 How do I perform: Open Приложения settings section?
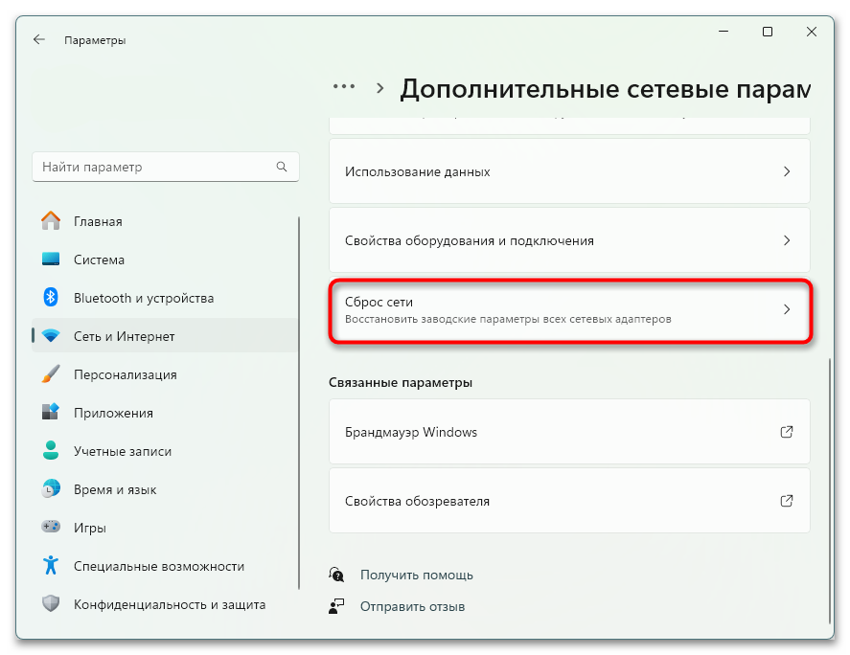[x=165, y=413]
